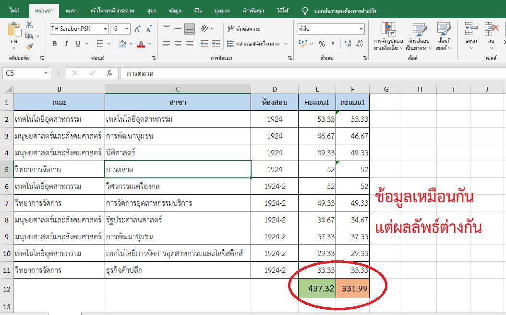Open the Cell Styles menu
506x315 pixels.
click(x=444, y=36)
